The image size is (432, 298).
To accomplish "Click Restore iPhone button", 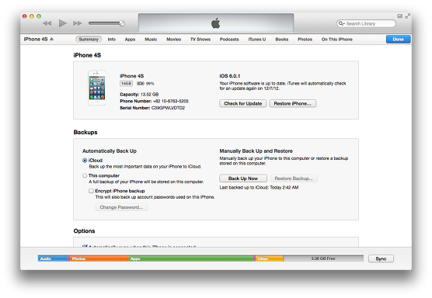I will coord(293,103).
